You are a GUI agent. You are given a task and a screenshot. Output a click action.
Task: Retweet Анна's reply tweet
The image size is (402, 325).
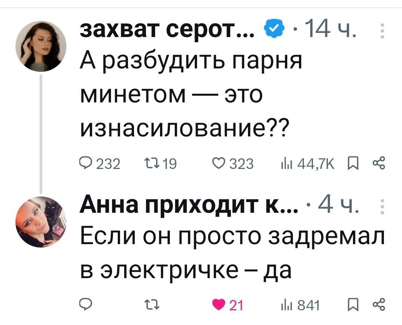pyautogui.click(x=152, y=305)
